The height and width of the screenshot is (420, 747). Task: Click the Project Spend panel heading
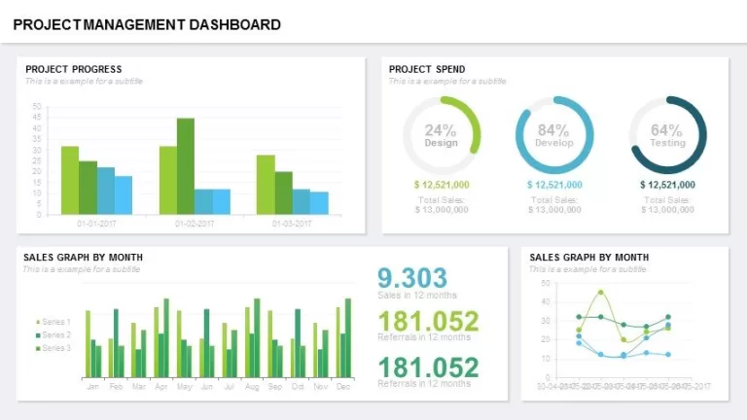(x=427, y=70)
